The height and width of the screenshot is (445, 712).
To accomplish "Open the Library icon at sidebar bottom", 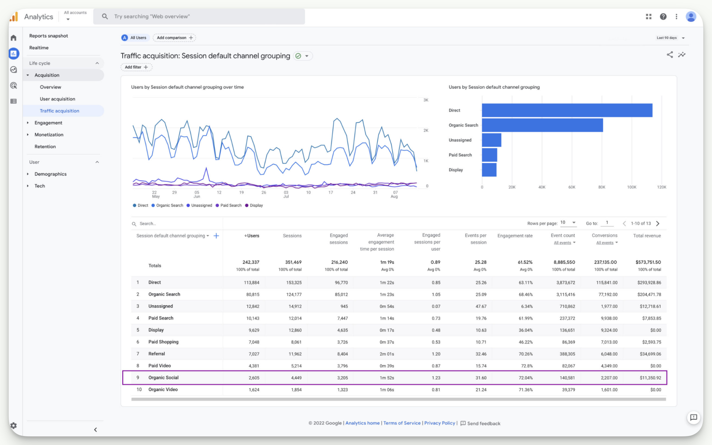I will 13,101.
